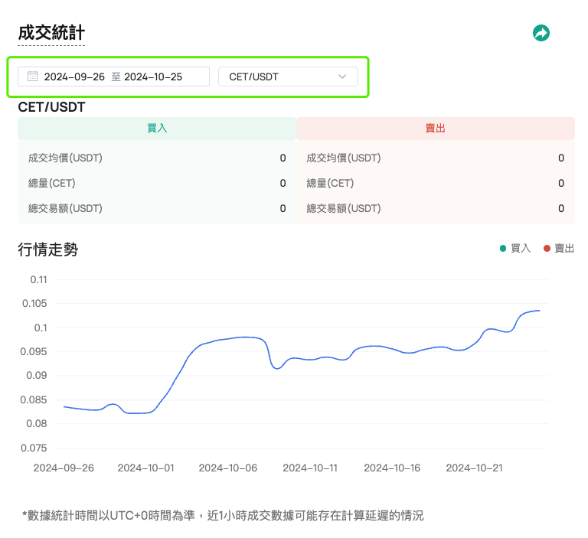Screen dimensions: 588x538
Task: Select the 買入 column header
Action: [157, 129]
